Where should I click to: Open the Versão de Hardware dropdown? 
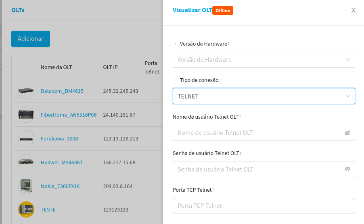(x=264, y=60)
